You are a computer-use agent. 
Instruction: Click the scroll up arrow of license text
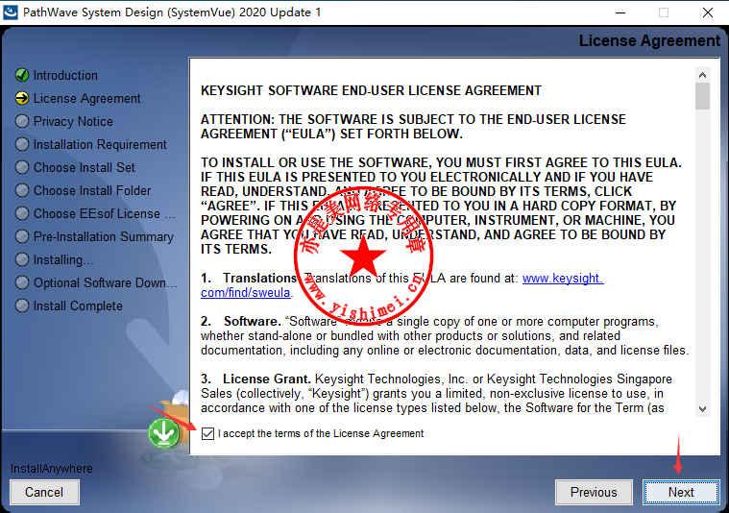pos(702,75)
